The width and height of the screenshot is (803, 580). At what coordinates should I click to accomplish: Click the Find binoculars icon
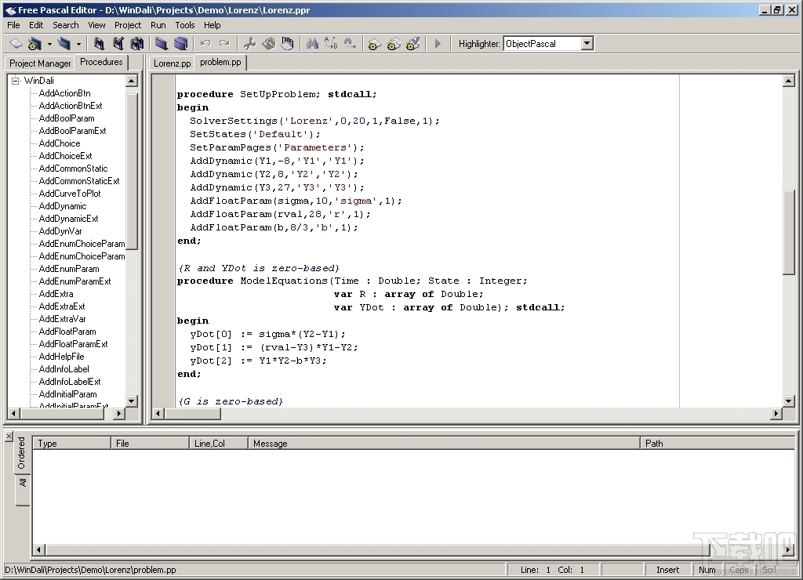312,44
